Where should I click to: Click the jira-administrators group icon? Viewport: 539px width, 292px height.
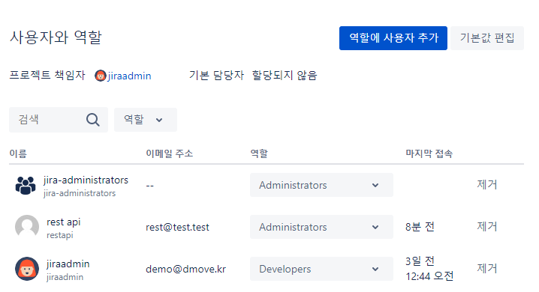[26, 186]
